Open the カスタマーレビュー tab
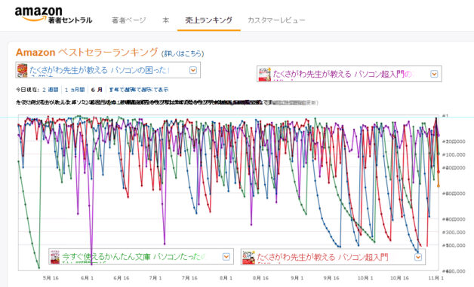Image resolution: width=474 pixels, height=287 pixels. (276, 20)
